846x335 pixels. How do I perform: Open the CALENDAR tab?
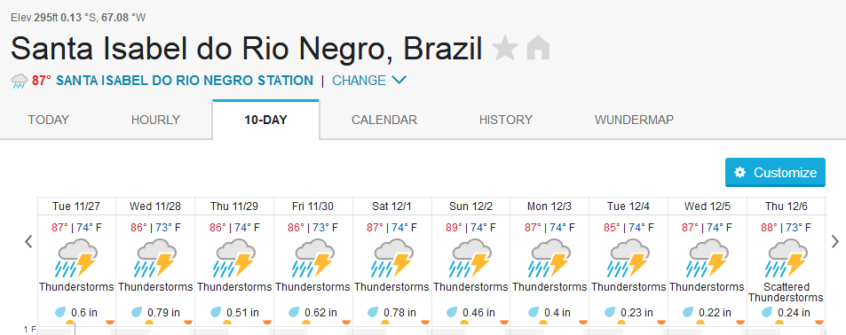coord(384,120)
